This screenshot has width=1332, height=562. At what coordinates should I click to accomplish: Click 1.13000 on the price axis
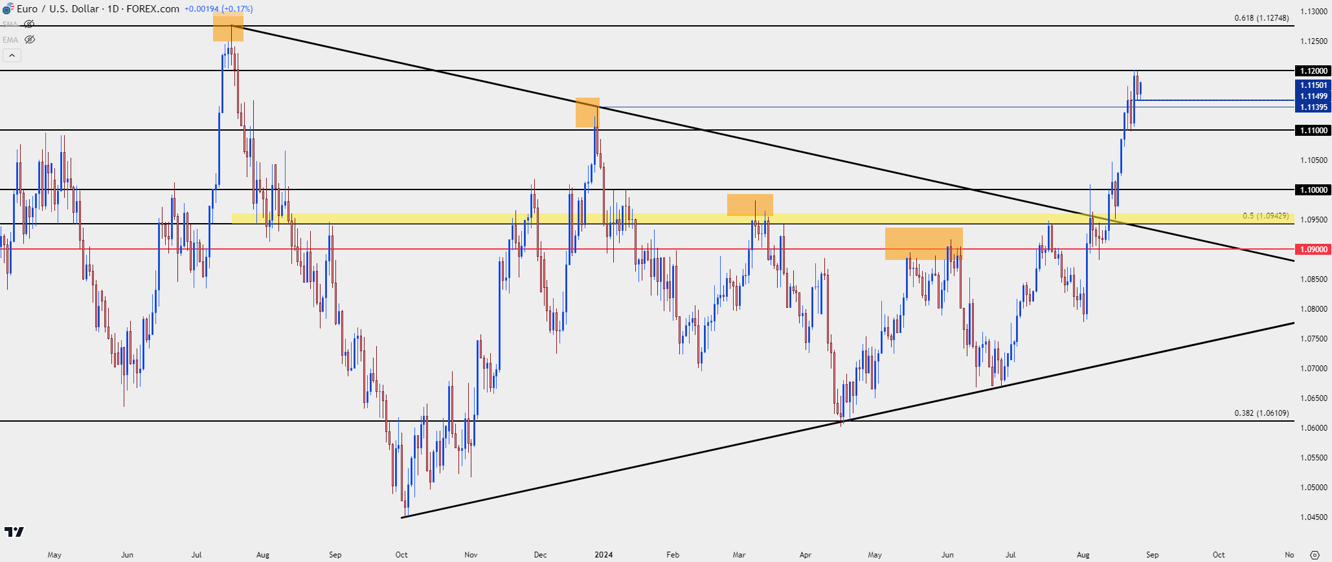[x=1314, y=12]
